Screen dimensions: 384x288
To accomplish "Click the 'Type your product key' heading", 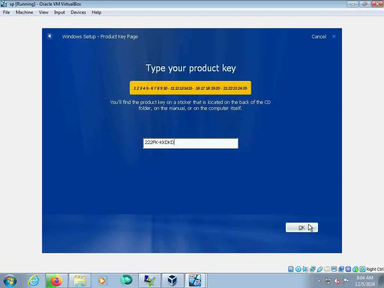I will [x=191, y=68].
